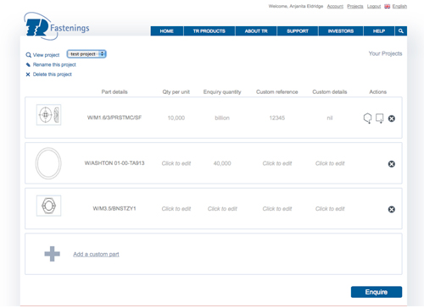
Task: Click the TR Fastenings logo
Action: (x=57, y=26)
